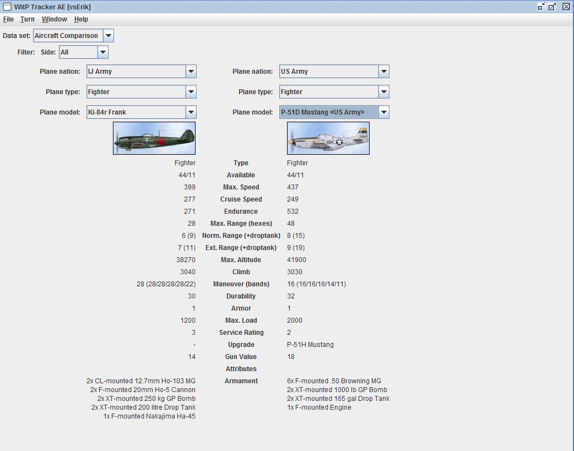Select the Aircraft Comparison data set field
The image size is (574, 451).
click(68, 35)
